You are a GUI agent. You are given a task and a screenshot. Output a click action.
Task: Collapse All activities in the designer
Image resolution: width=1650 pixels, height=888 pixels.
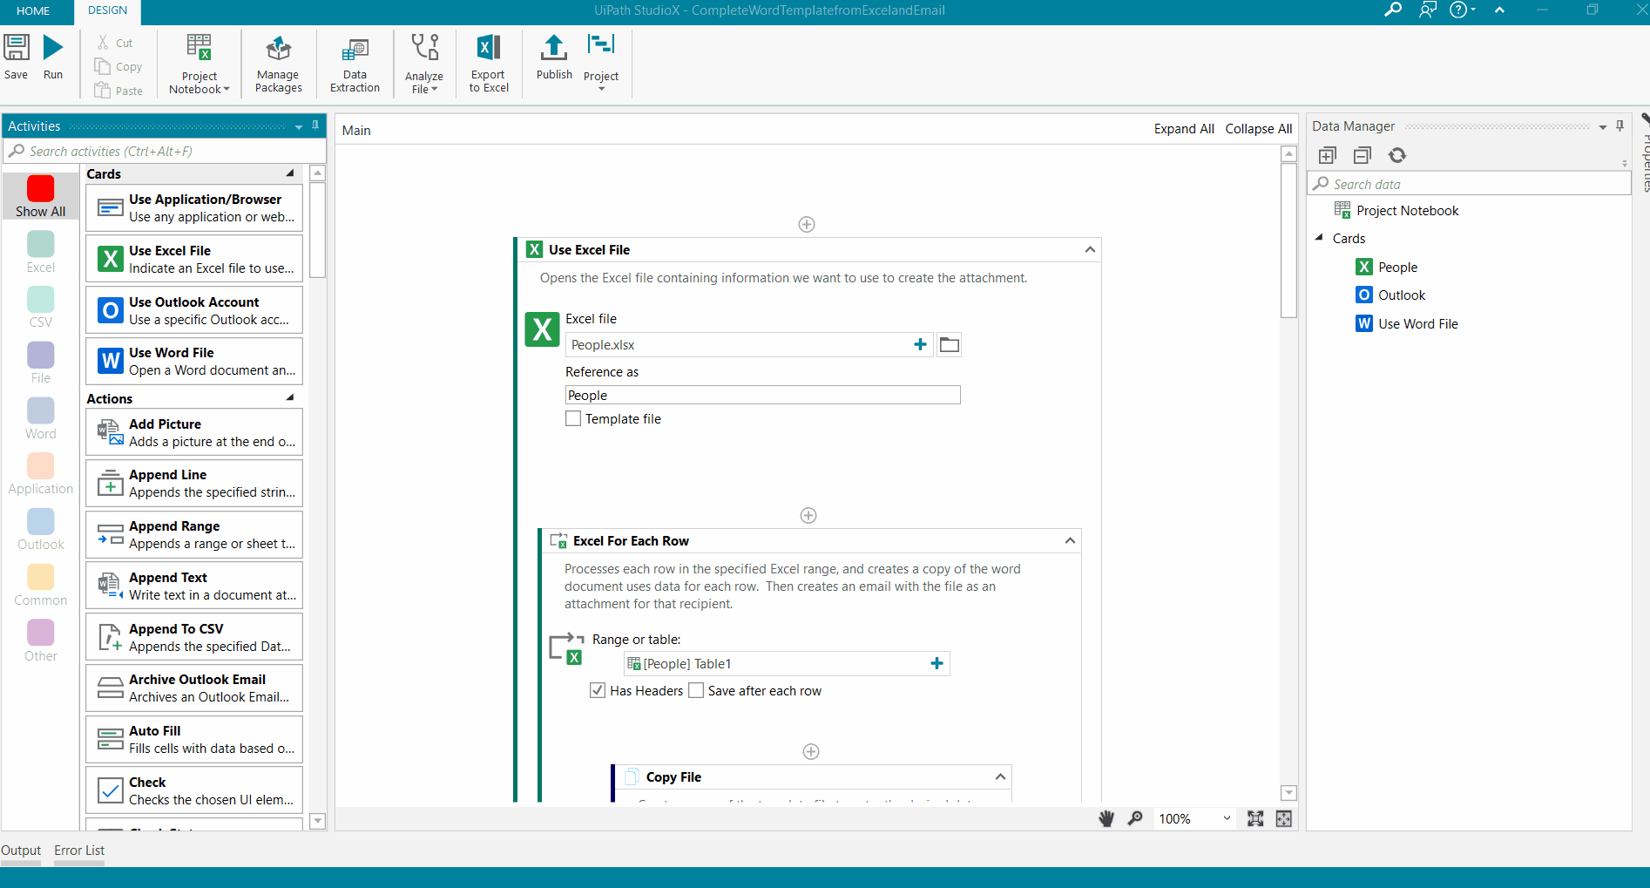click(x=1259, y=129)
